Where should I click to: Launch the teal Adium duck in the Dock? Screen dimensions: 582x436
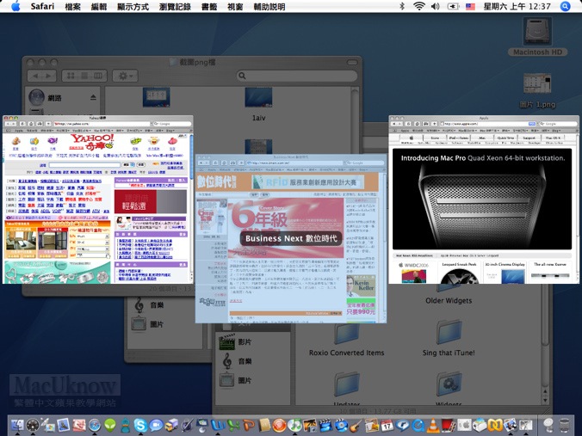pyautogui.click(x=126, y=425)
